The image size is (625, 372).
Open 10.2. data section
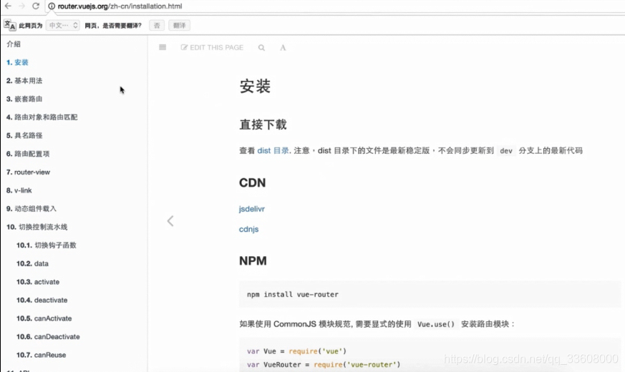click(x=32, y=264)
